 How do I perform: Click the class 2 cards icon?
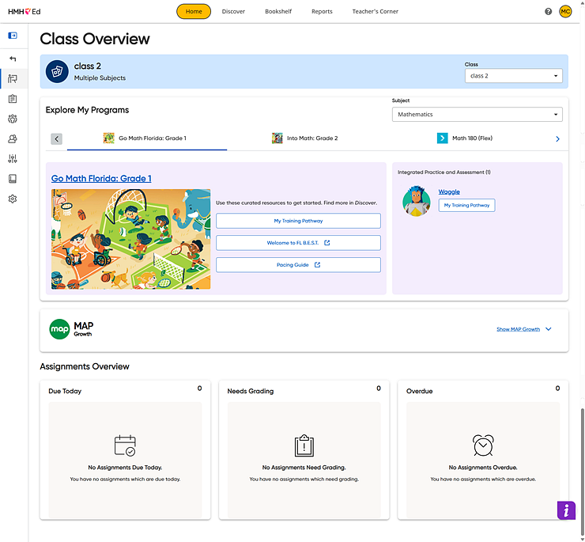(x=57, y=71)
